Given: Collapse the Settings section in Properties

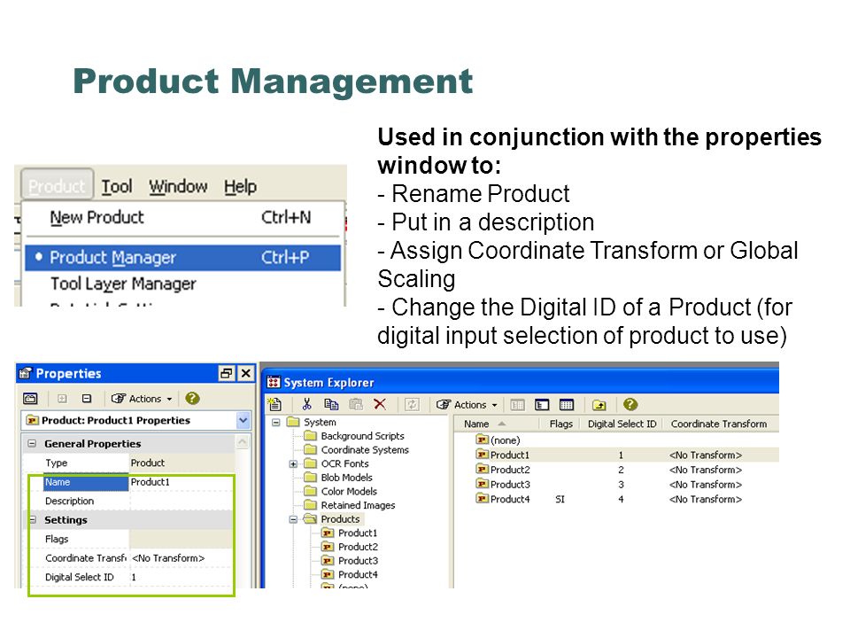Looking at the screenshot, I should pos(32,520).
